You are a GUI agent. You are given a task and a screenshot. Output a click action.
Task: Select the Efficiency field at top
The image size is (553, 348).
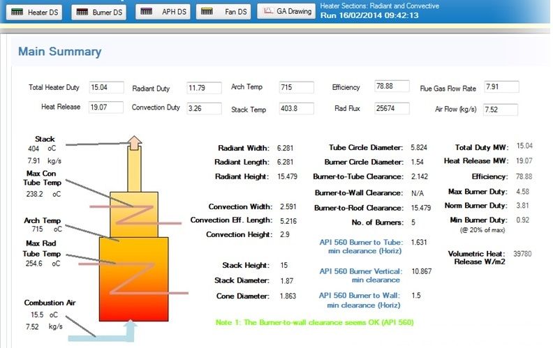coord(390,87)
